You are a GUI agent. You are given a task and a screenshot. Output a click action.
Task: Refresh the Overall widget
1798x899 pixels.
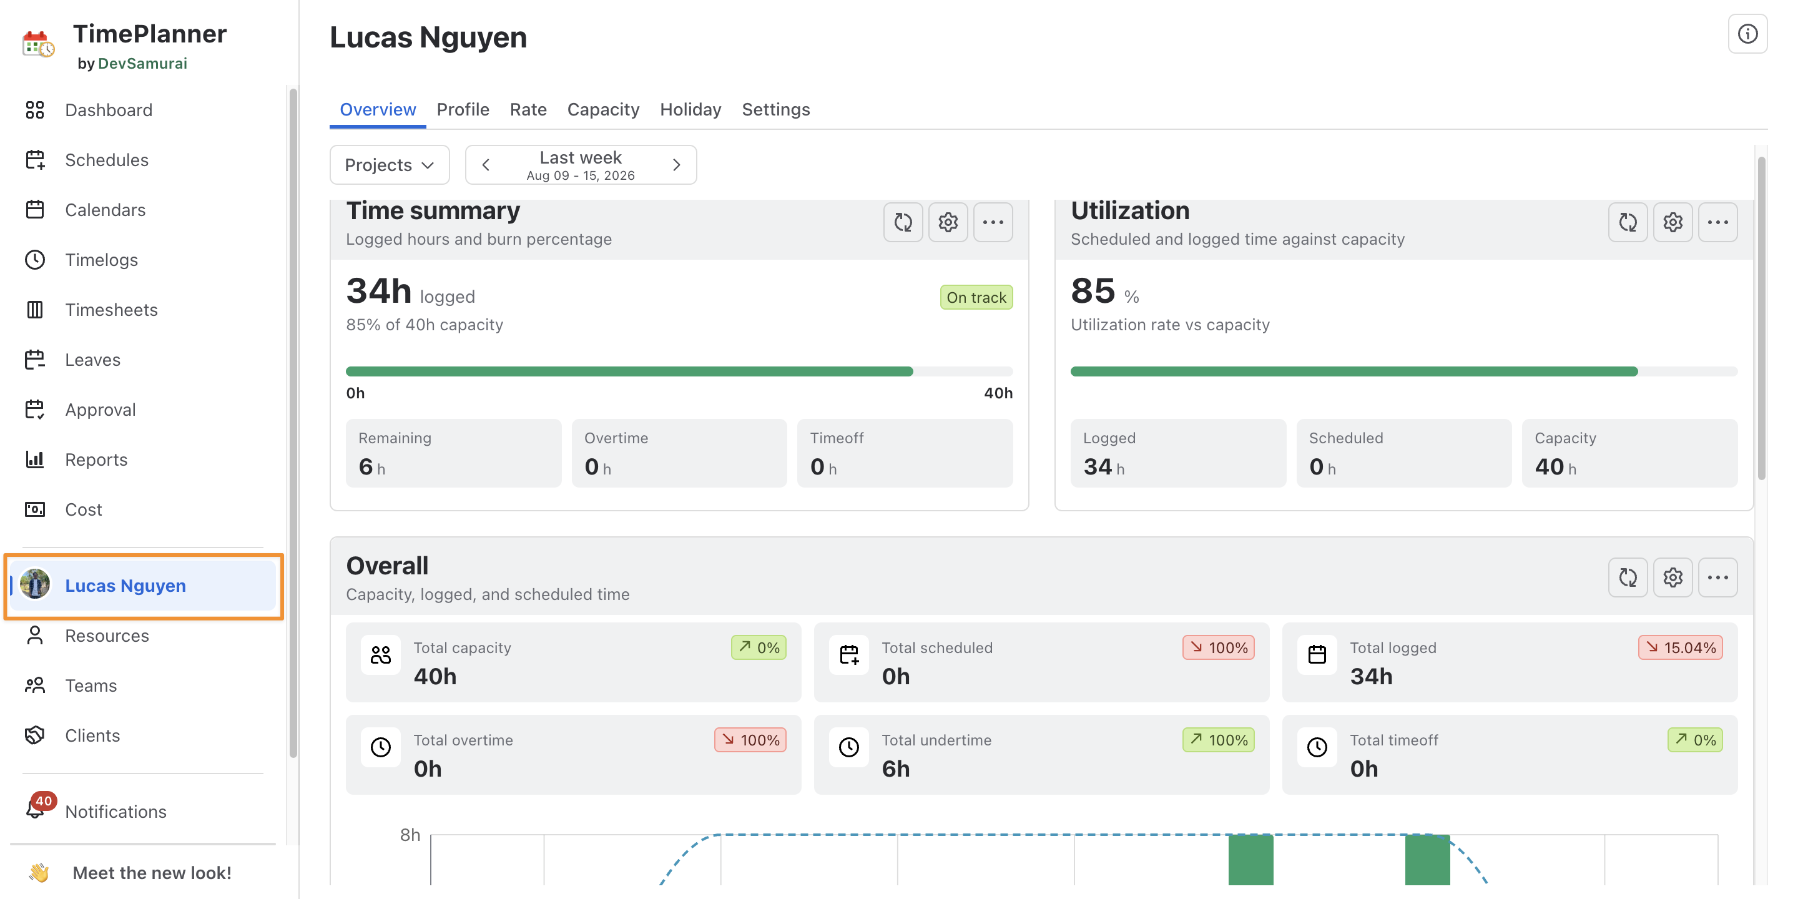point(1627,578)
